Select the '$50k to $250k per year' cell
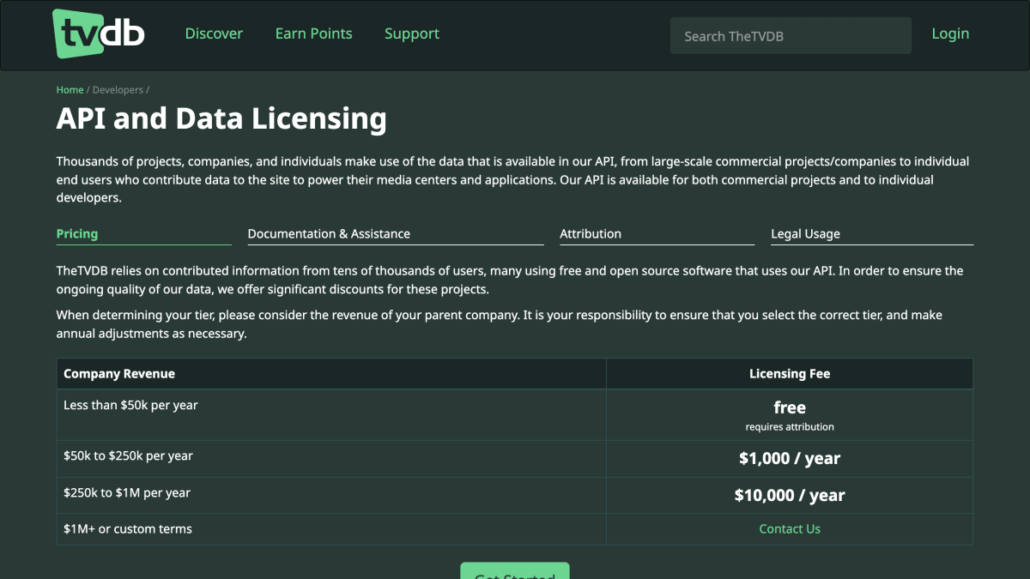 [331, 459]
